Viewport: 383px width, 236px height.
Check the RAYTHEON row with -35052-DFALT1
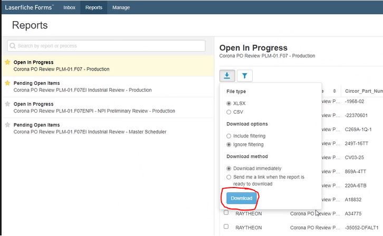[x=226, y=227]
